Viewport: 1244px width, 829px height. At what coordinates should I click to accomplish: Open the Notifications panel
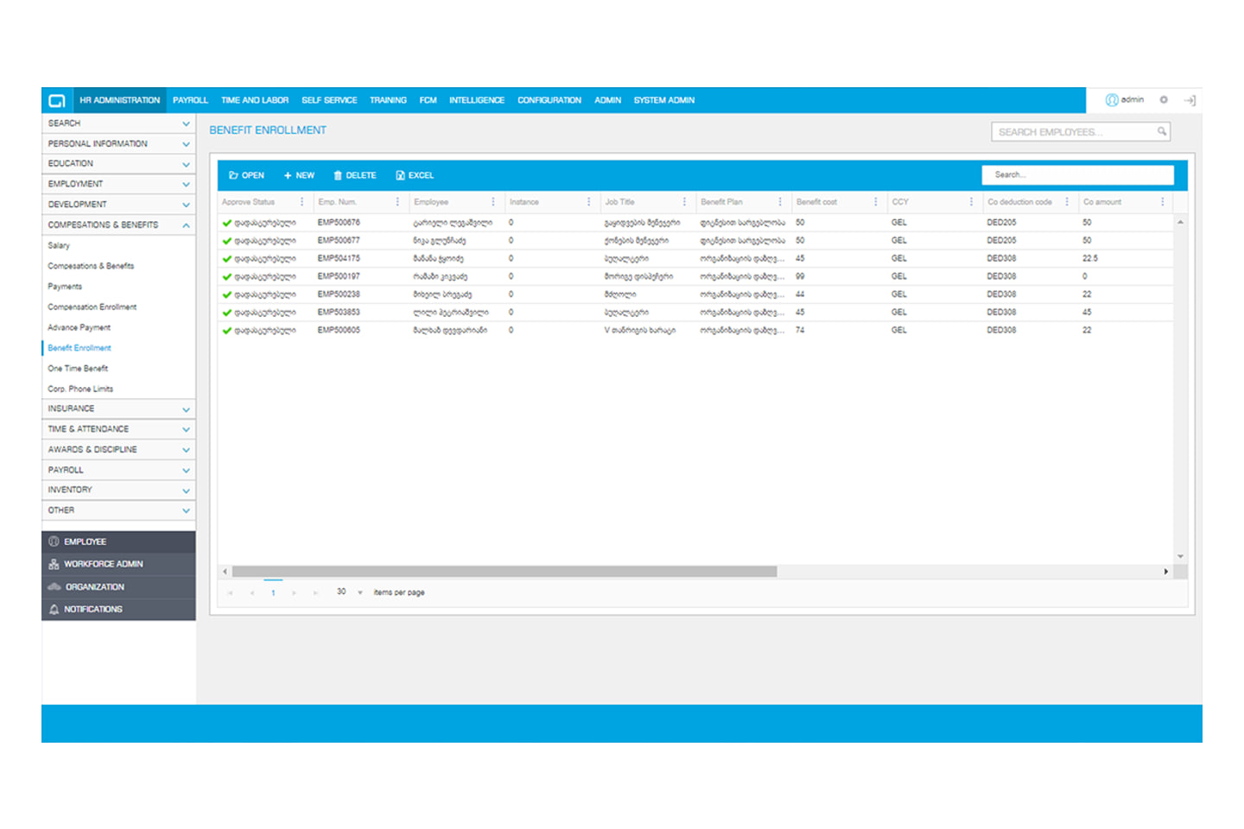click(118, 610)
